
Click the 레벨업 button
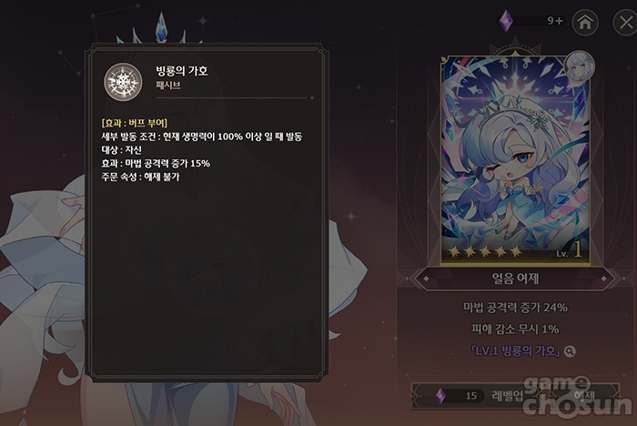tap(478, 395)
